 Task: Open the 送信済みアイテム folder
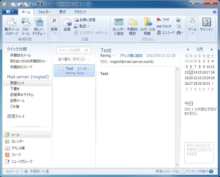pyautogui.click(x=22, y=95)
